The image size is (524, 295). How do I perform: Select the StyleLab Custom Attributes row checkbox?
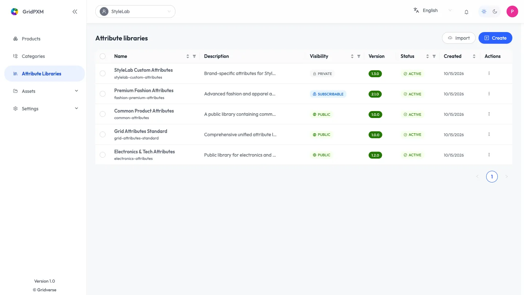click(103, 74)
